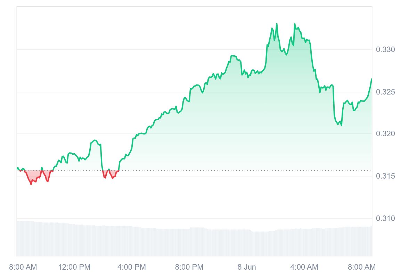Click the 4:00 AM time axis label
Screen dimensions: 417x278
(304, 267)
